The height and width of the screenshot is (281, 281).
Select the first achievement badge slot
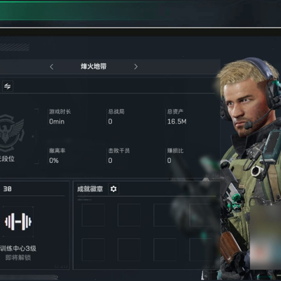[93, 215]
